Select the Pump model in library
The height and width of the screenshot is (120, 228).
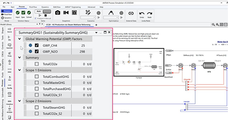9,54
